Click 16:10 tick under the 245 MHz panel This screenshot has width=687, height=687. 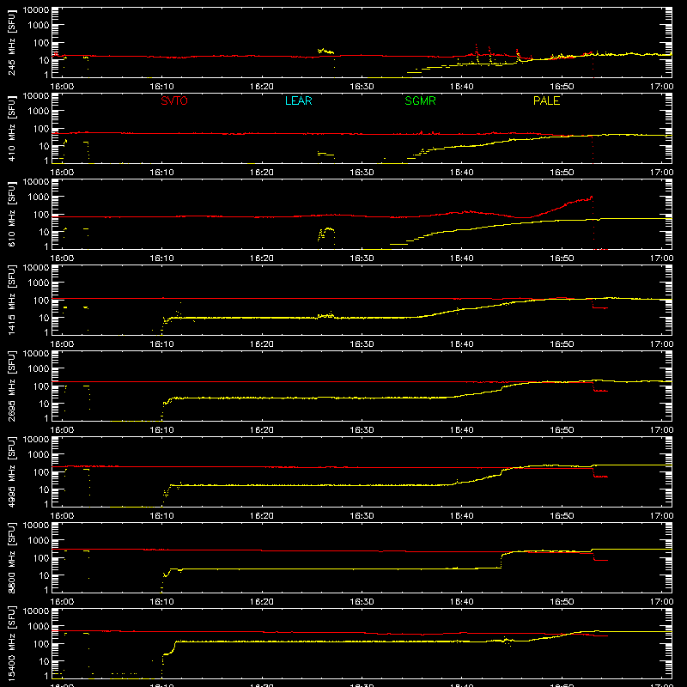click(x=161, y=87)
